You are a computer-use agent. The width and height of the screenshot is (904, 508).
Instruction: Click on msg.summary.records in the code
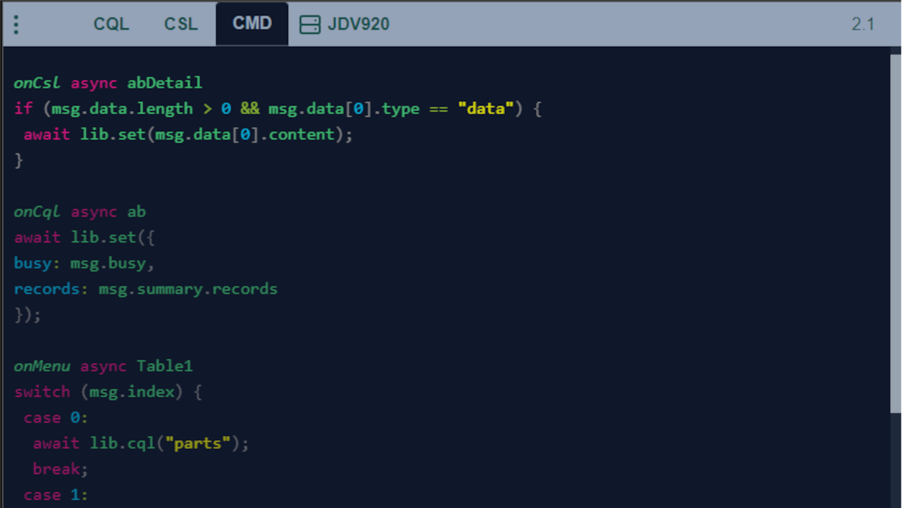188,289
